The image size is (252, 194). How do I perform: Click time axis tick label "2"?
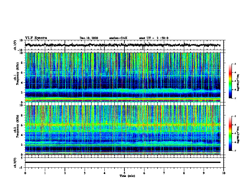[65, 173]
